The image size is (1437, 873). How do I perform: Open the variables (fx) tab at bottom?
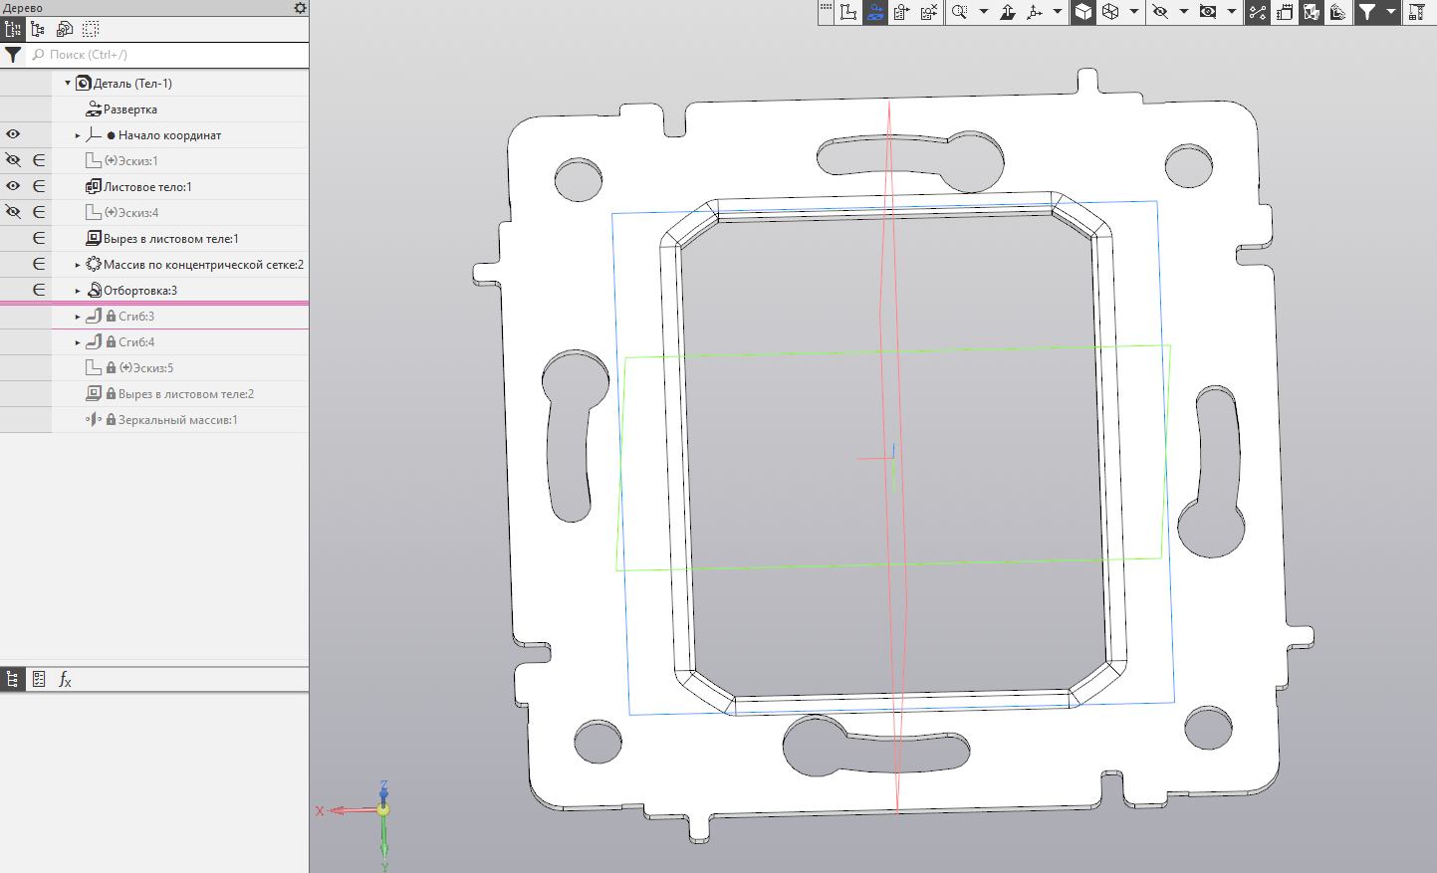click(65, 680)
